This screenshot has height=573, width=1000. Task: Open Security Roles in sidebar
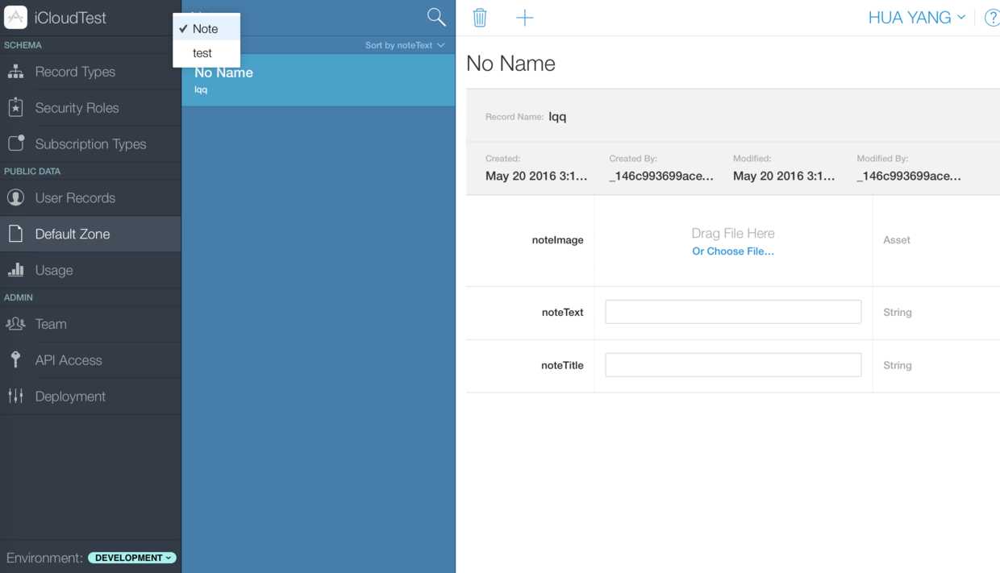77,108
